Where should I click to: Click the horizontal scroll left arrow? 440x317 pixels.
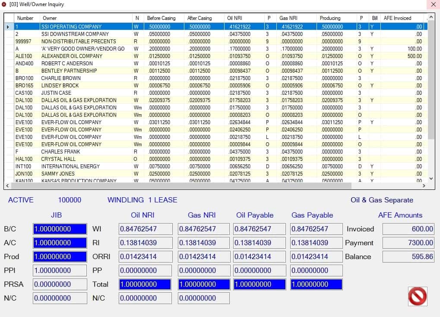(x=7, y=186)
